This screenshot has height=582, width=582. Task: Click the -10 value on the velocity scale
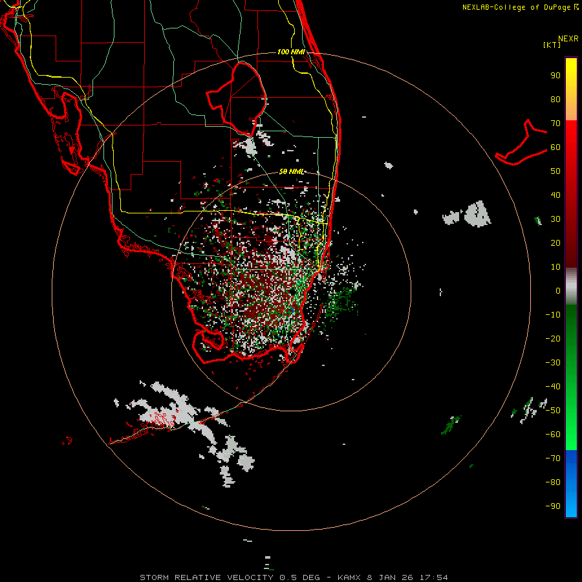click(x=553, y=315)
